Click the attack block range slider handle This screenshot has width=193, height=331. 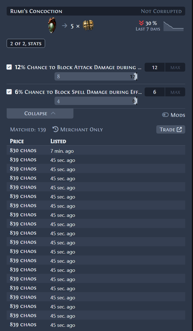[135, 76]
